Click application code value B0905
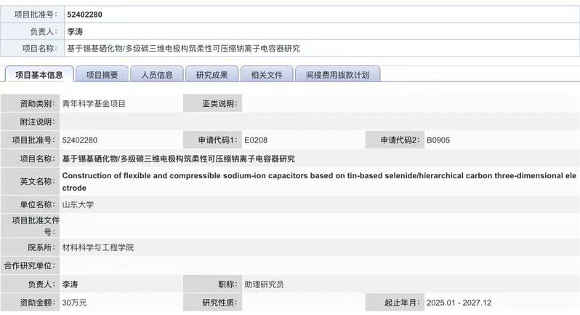The image size is (580, 315). (x=443, y=140)
